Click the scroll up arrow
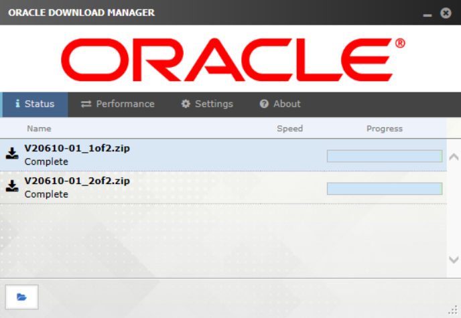The height and width of the screenshot is (318, 461). (x=454, y=157)
